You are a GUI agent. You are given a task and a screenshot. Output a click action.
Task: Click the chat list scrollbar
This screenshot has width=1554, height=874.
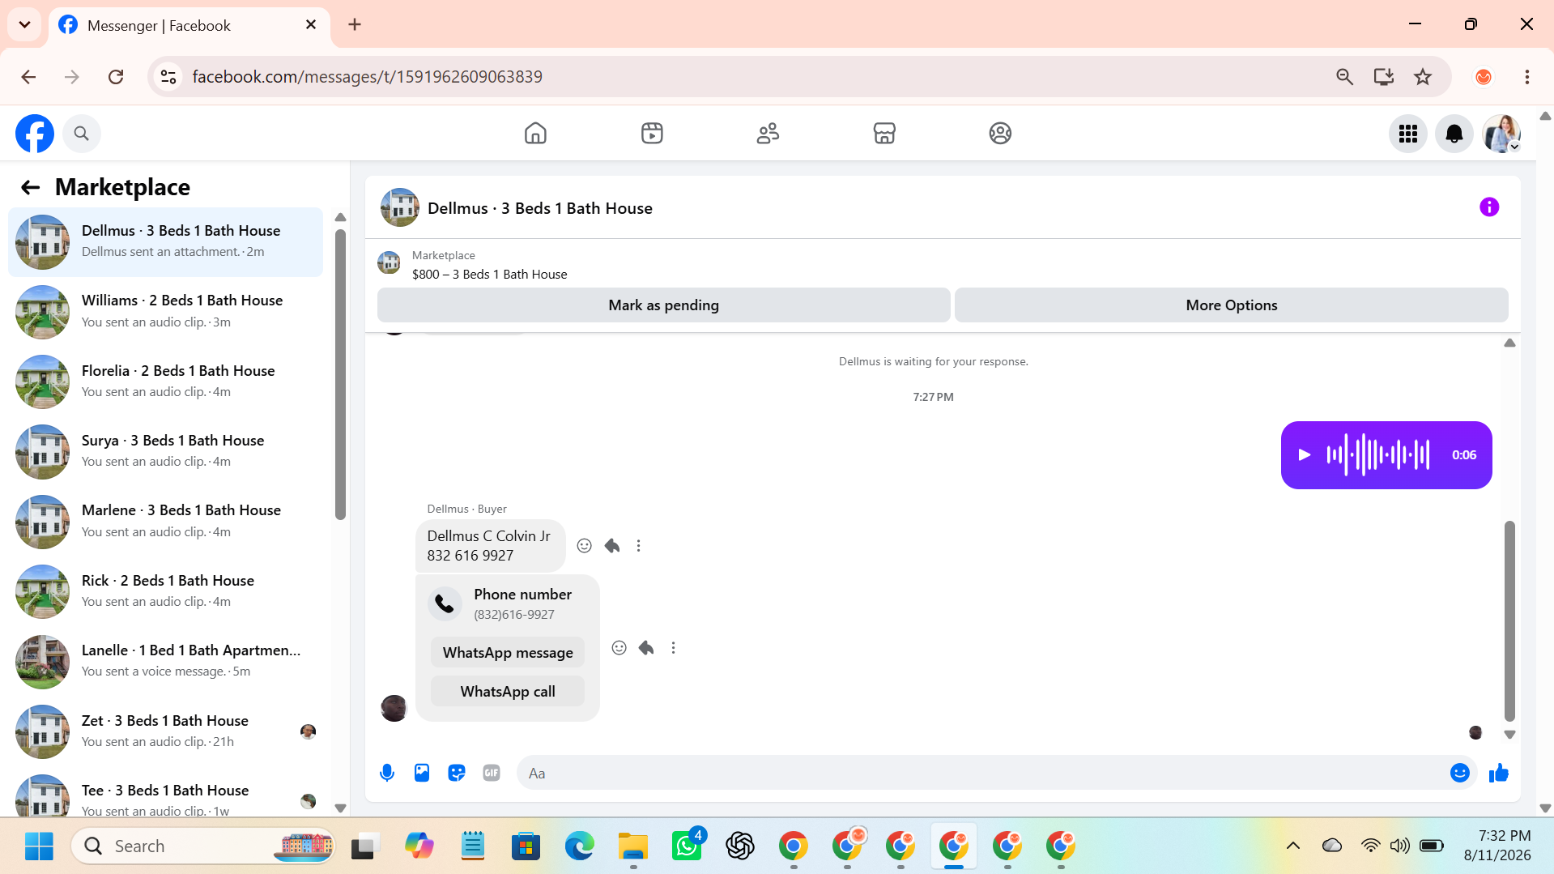point(340,374)
